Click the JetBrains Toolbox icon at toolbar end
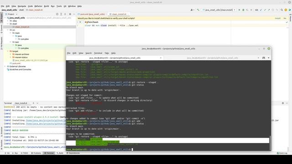 pos(290,10)
